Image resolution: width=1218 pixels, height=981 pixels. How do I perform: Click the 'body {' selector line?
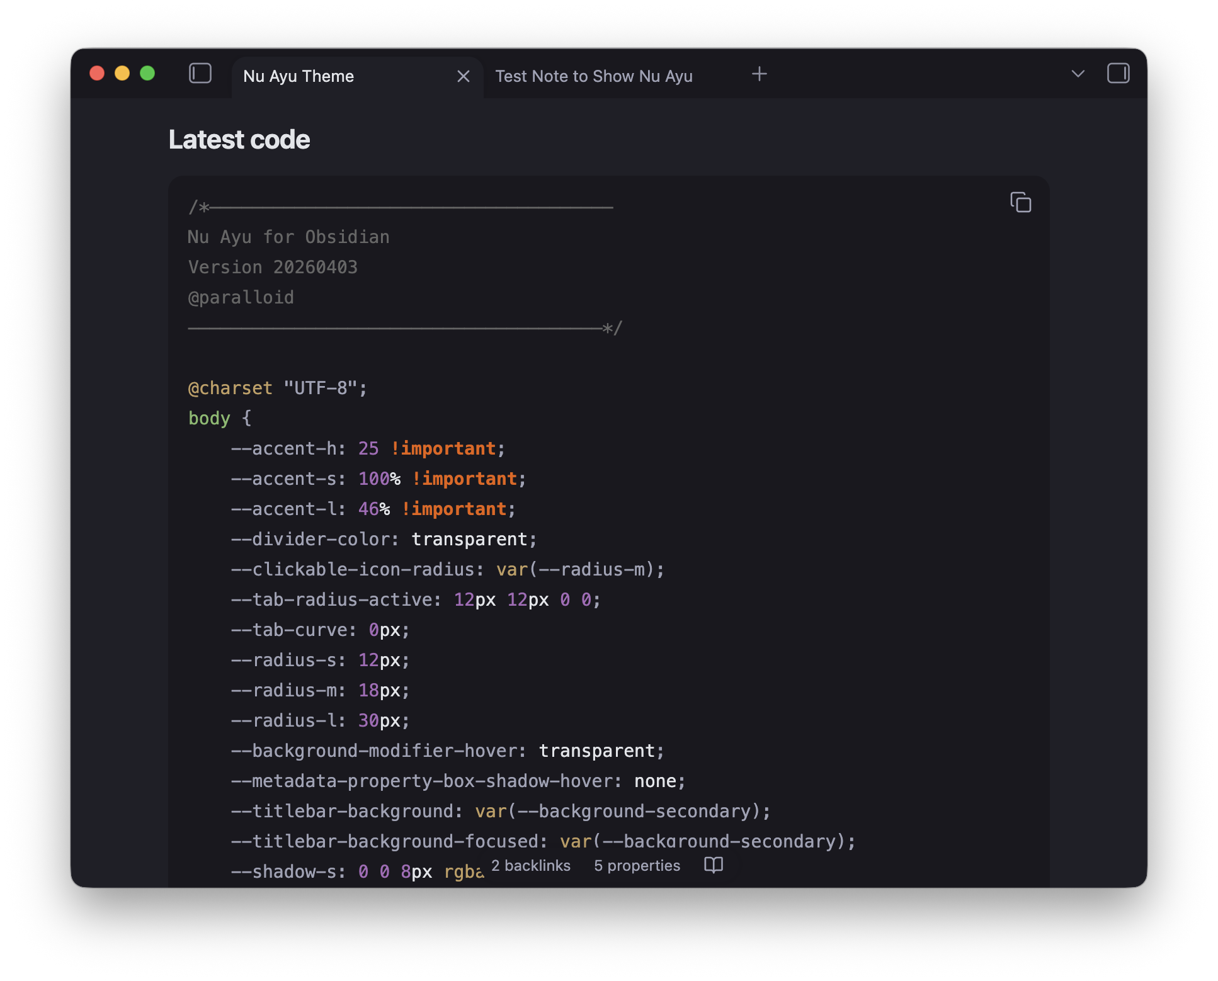tap(220, 418)
